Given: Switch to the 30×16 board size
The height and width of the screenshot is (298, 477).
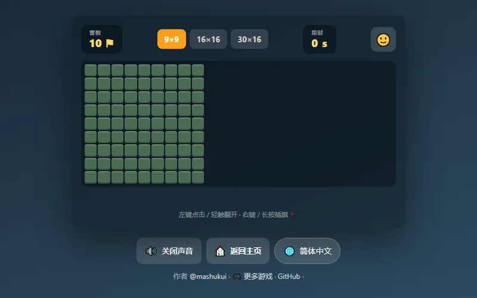Looking at the screenshot, I should (249, 39).
